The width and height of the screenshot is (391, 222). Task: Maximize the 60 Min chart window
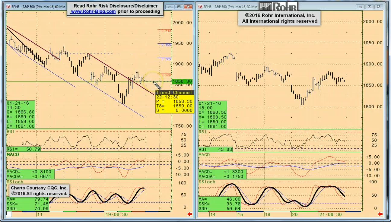click(179, 7)
